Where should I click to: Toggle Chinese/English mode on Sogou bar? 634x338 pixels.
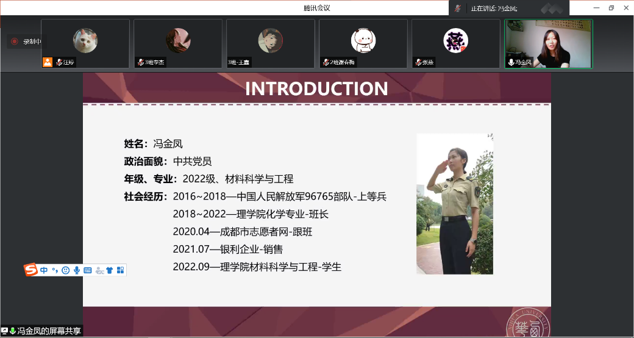point(44,270)
